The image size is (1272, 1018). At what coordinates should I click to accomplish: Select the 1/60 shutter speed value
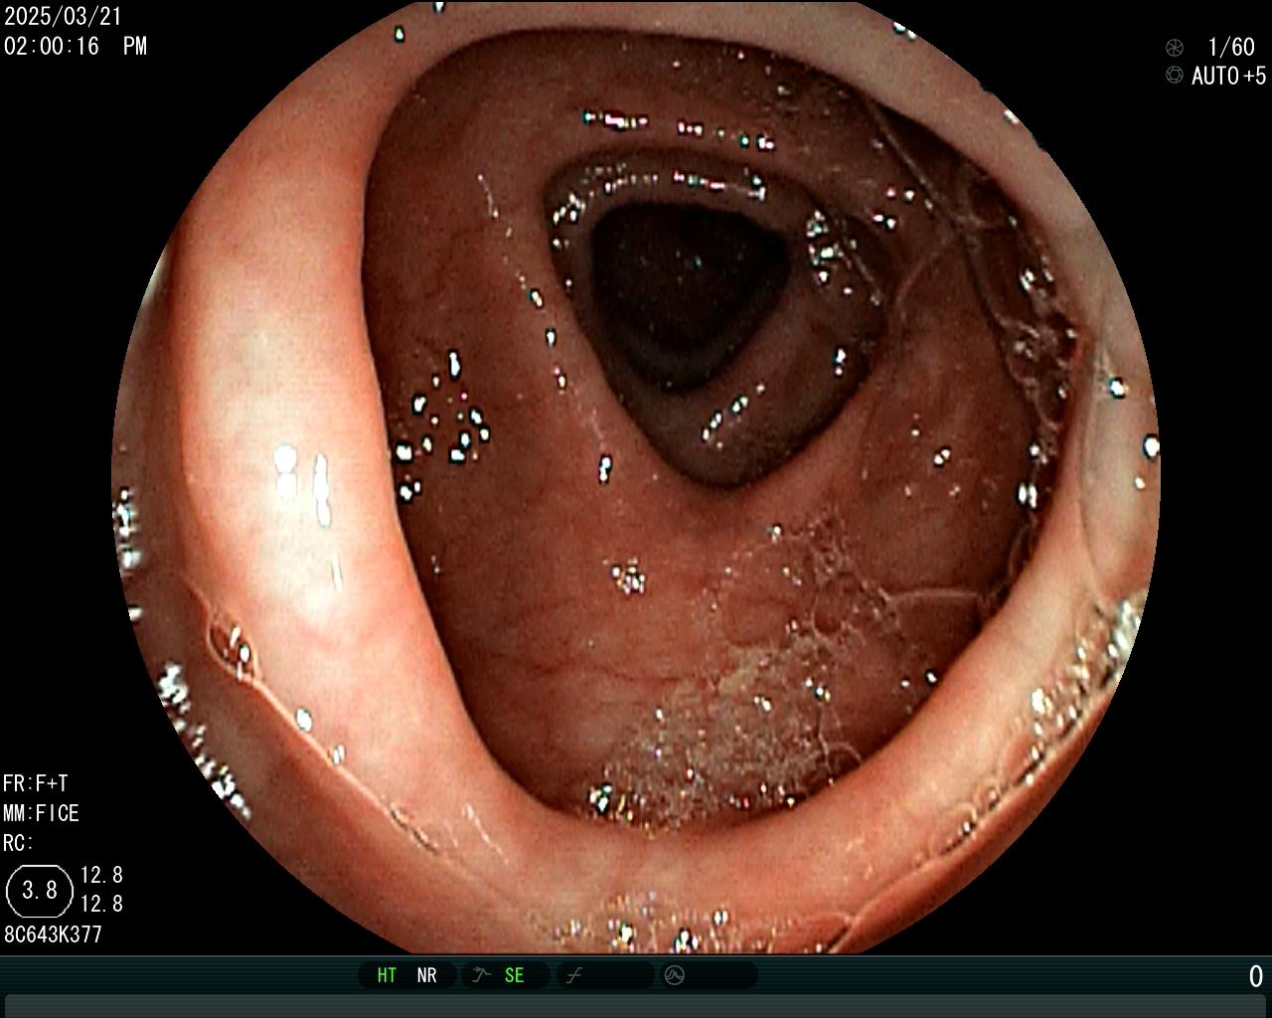click(1231, 47)
